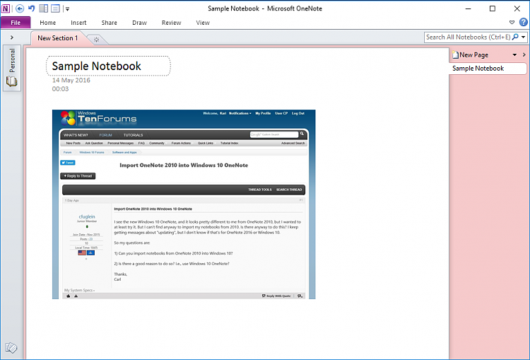Create a new section with the star tab
The image size is (530, 360).
click(96, 40)
